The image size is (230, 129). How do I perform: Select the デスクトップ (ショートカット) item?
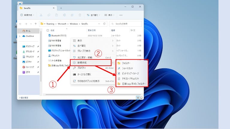tap(59, 50)
